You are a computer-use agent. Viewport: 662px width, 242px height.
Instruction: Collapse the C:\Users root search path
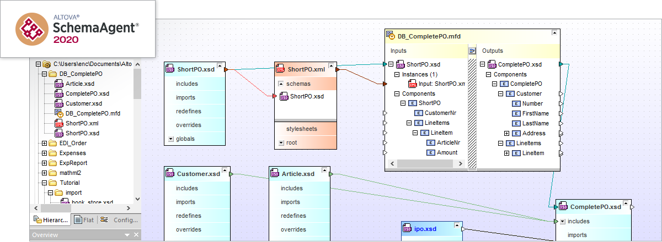(x=38, y=64)
